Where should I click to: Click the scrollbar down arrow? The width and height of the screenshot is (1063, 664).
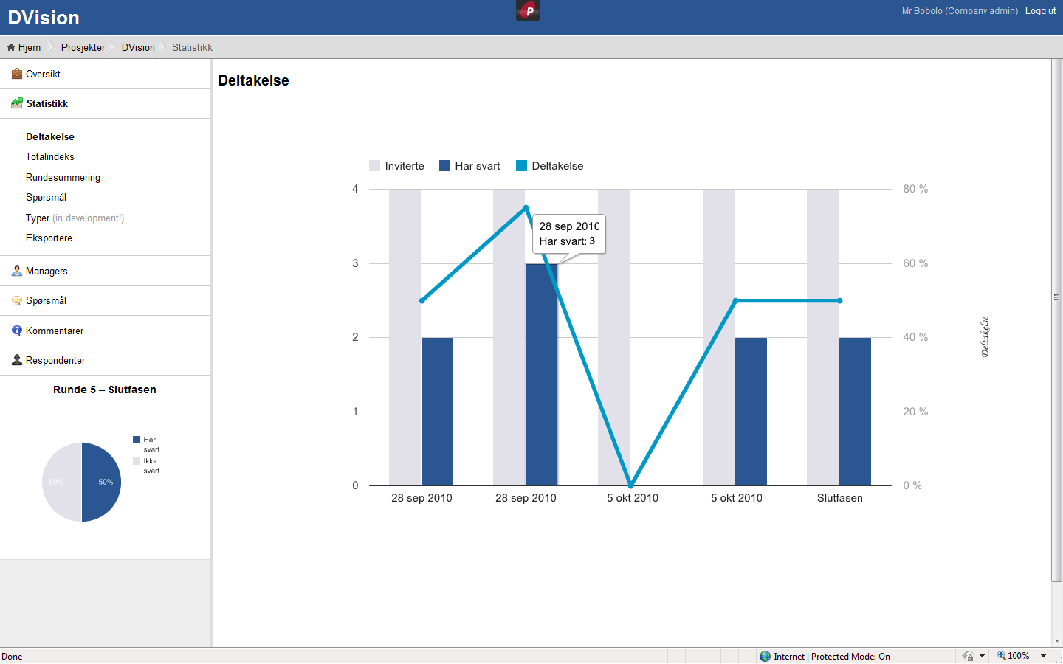[1056, 641]
